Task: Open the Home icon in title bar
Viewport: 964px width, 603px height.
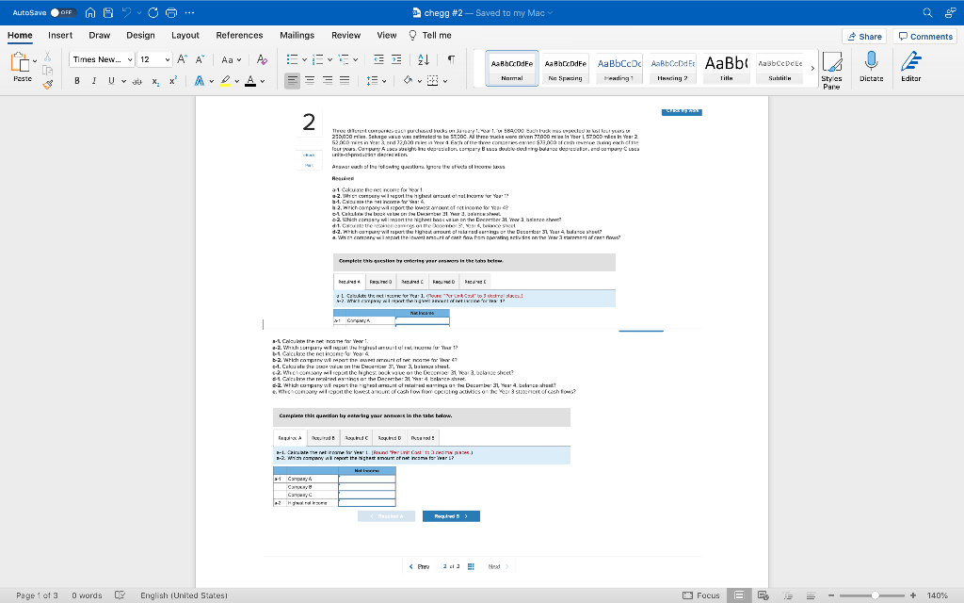Action: (x=90, y=12)
